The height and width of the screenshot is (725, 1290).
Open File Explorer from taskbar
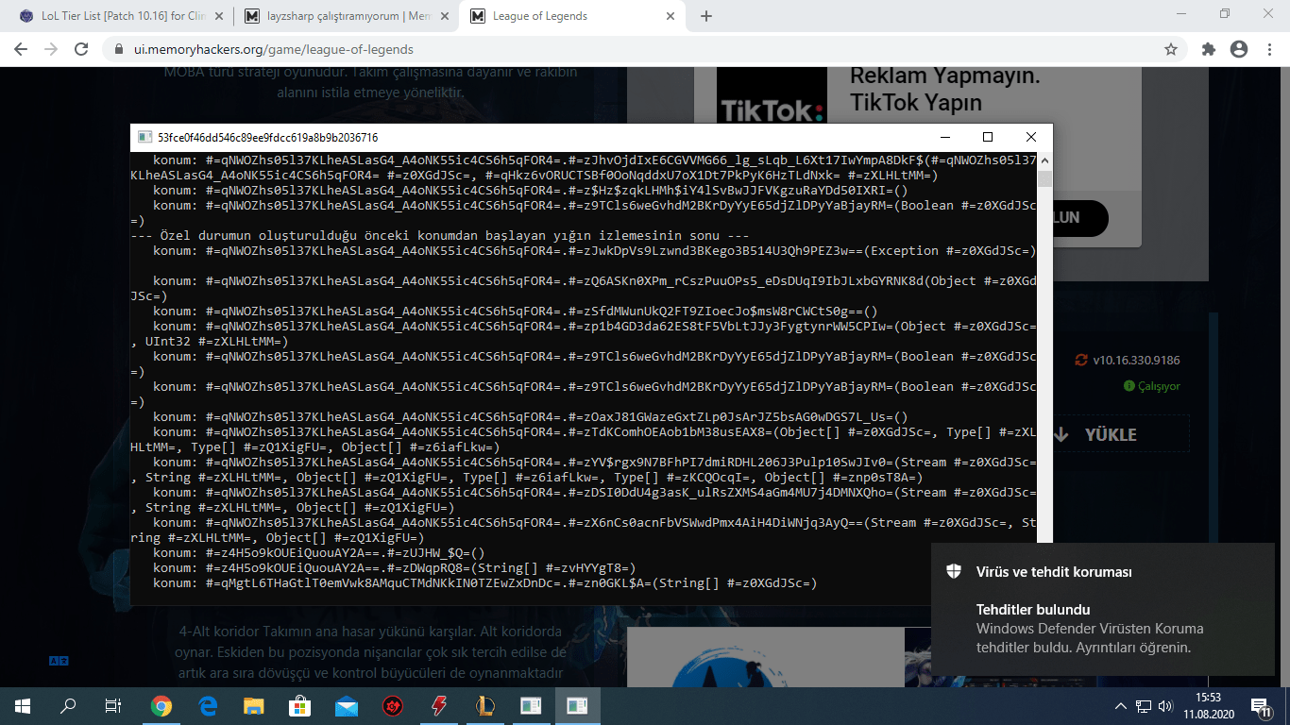254,705
